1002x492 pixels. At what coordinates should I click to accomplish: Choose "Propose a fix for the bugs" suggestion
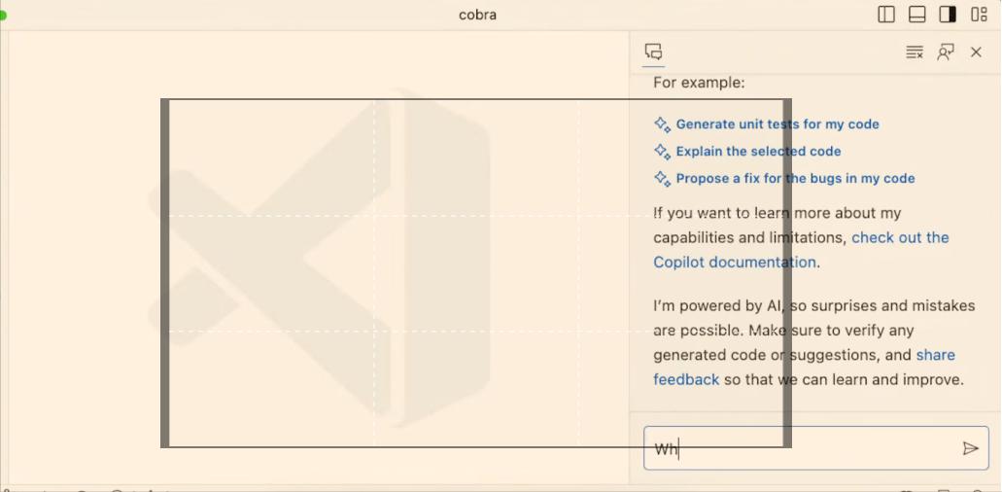coord(795,179)
